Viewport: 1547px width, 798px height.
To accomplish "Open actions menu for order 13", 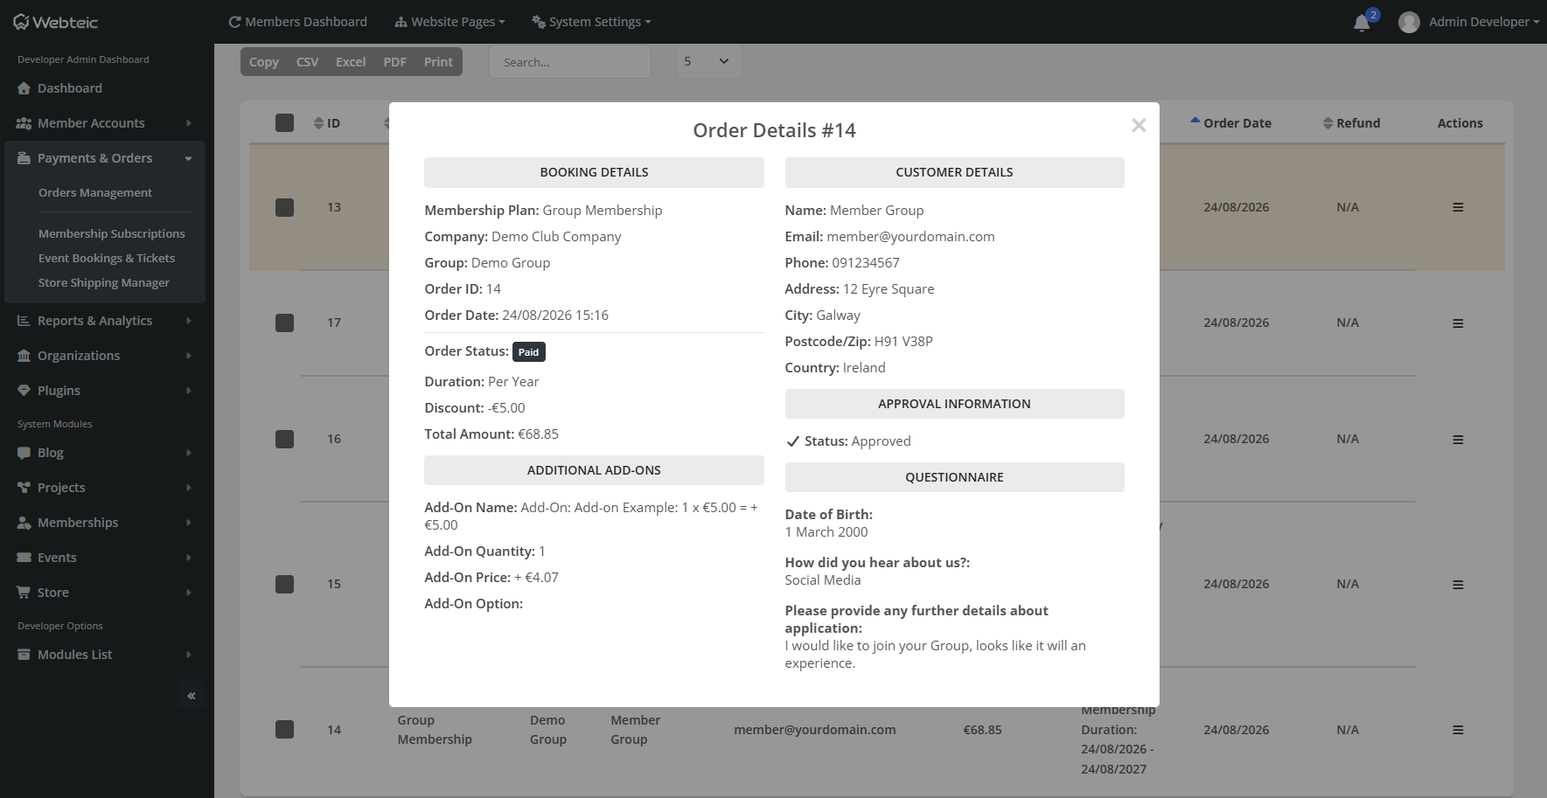I will [1458, 207].
